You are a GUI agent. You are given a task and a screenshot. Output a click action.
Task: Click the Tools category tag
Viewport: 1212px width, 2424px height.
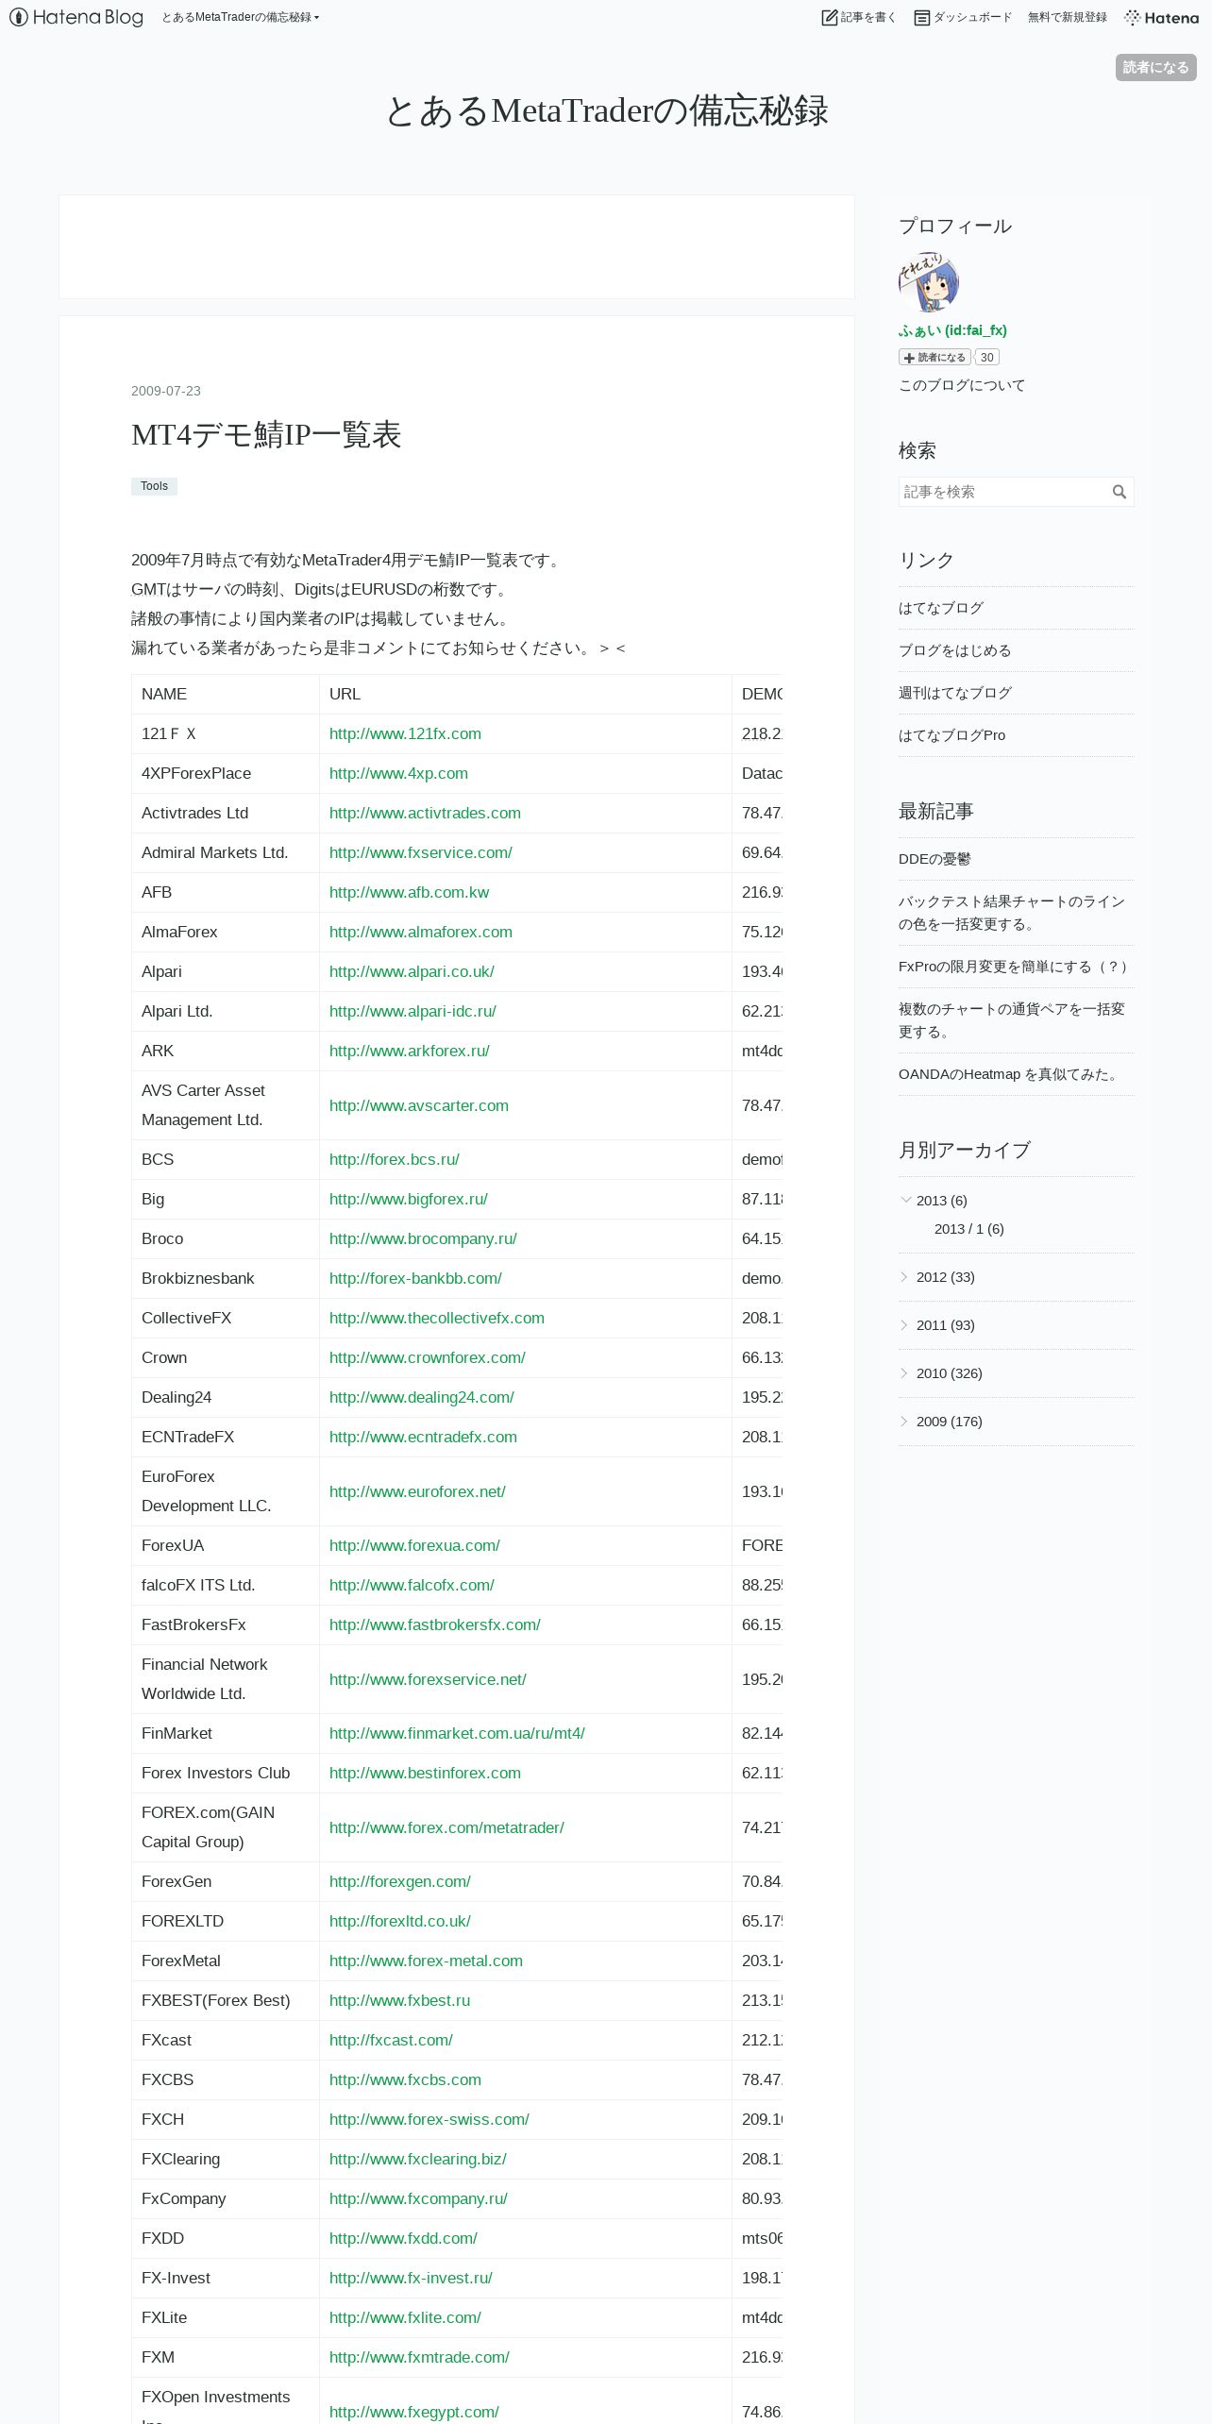154,486
